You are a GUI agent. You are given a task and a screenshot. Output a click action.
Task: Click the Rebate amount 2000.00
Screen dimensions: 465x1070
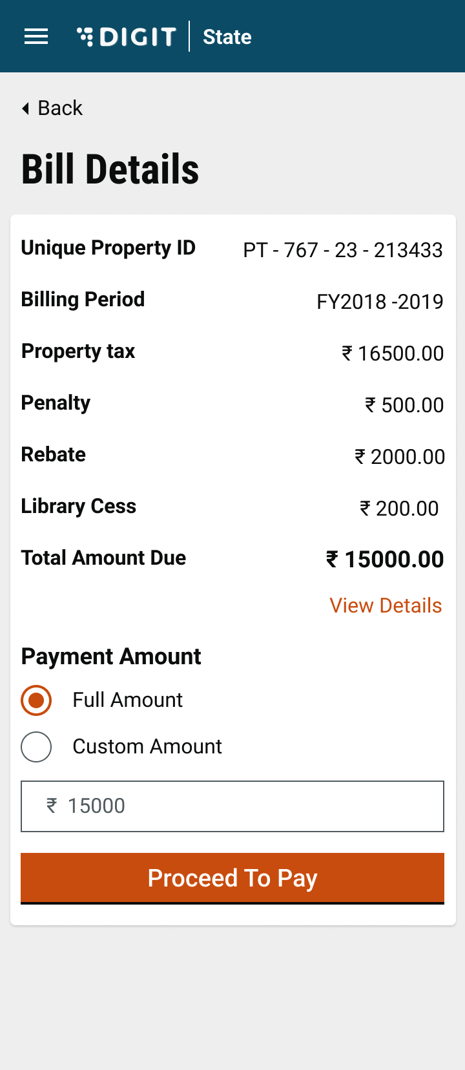click(400, 457)
